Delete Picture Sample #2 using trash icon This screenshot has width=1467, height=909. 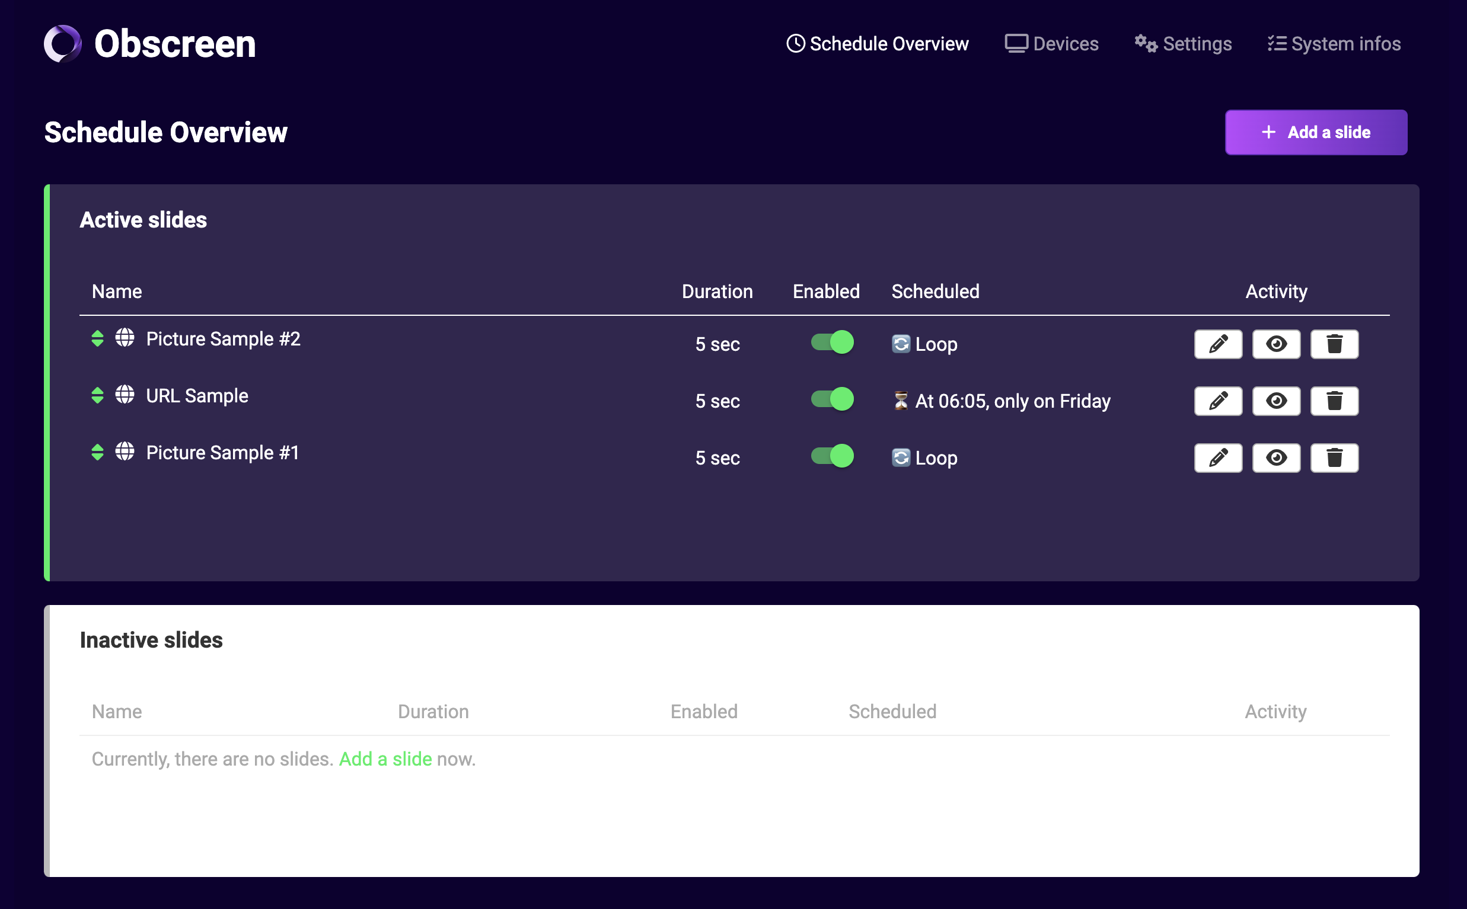(1334, 344)
